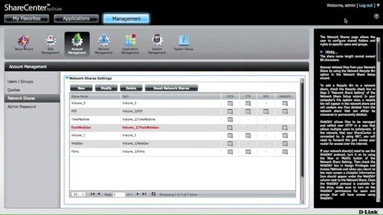View FTP info for P2P share

point(248,112)
